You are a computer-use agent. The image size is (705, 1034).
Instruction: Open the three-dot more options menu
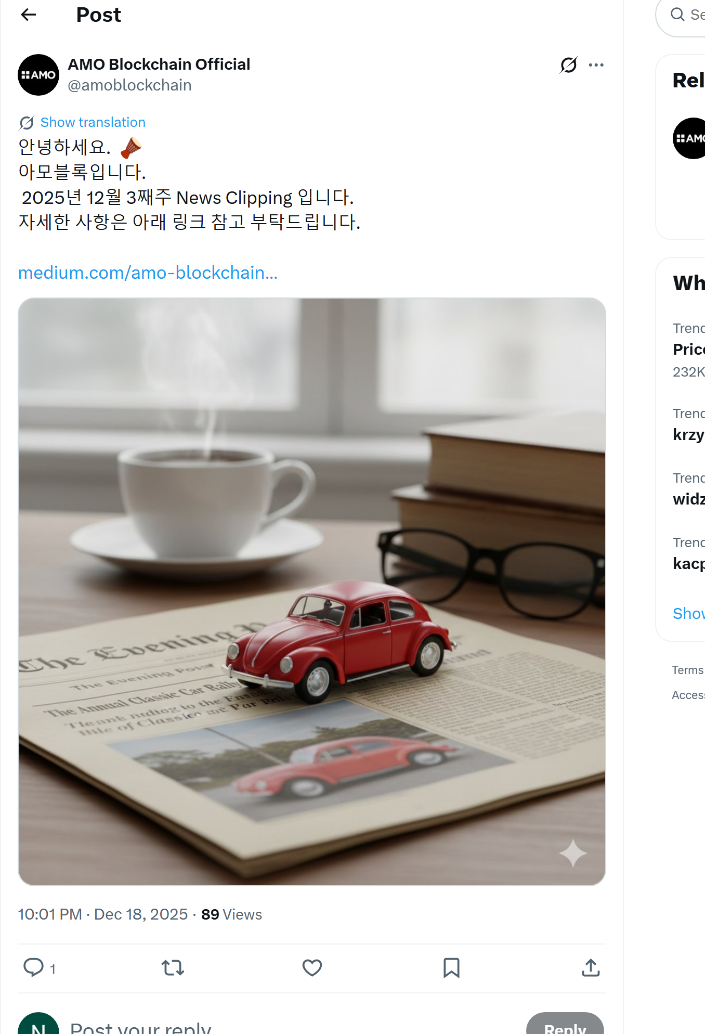pos(596,65)
